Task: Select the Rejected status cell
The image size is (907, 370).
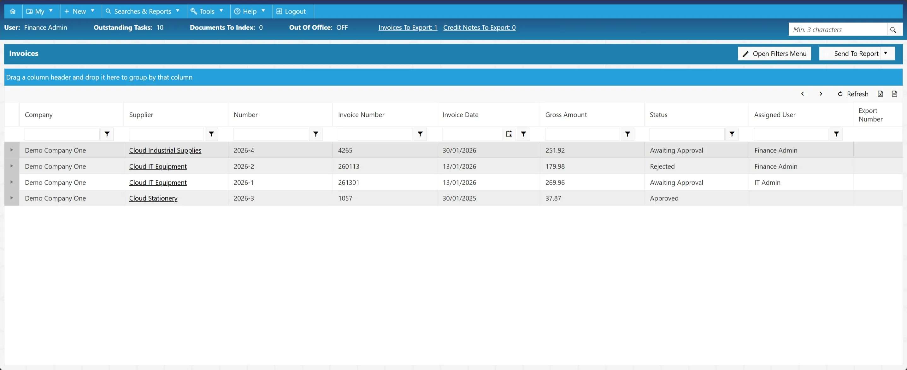Action: click(697, 166)
